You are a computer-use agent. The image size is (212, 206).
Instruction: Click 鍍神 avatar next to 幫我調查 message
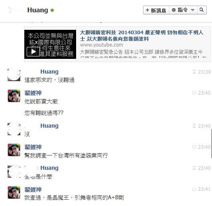[x=14, y=150]
